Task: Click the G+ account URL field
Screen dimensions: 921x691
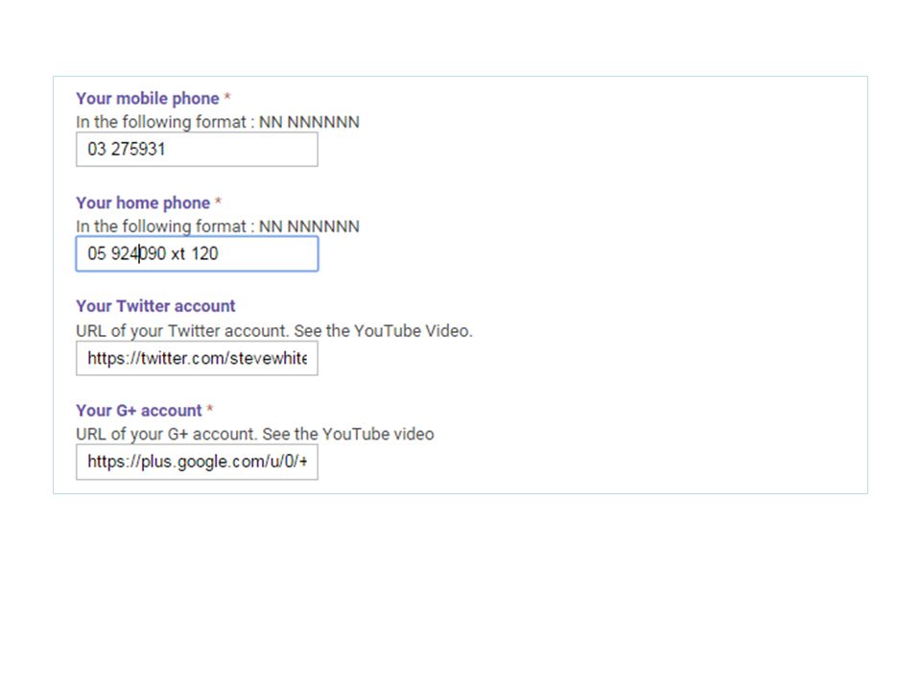Action: click(x=197, y=463)
